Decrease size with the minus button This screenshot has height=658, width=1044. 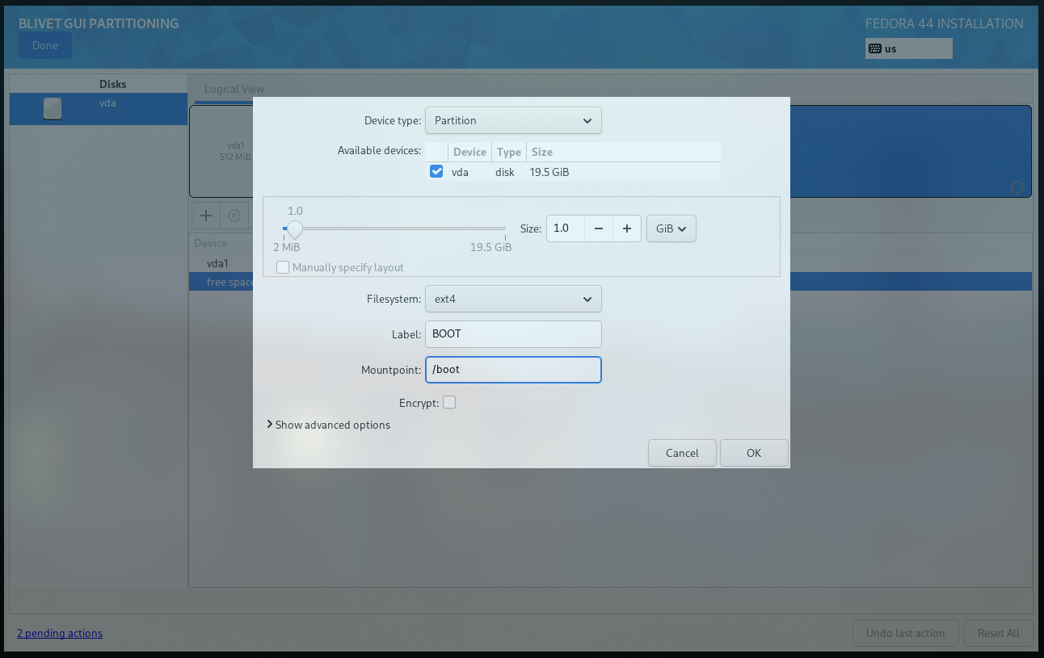point(599,228)
